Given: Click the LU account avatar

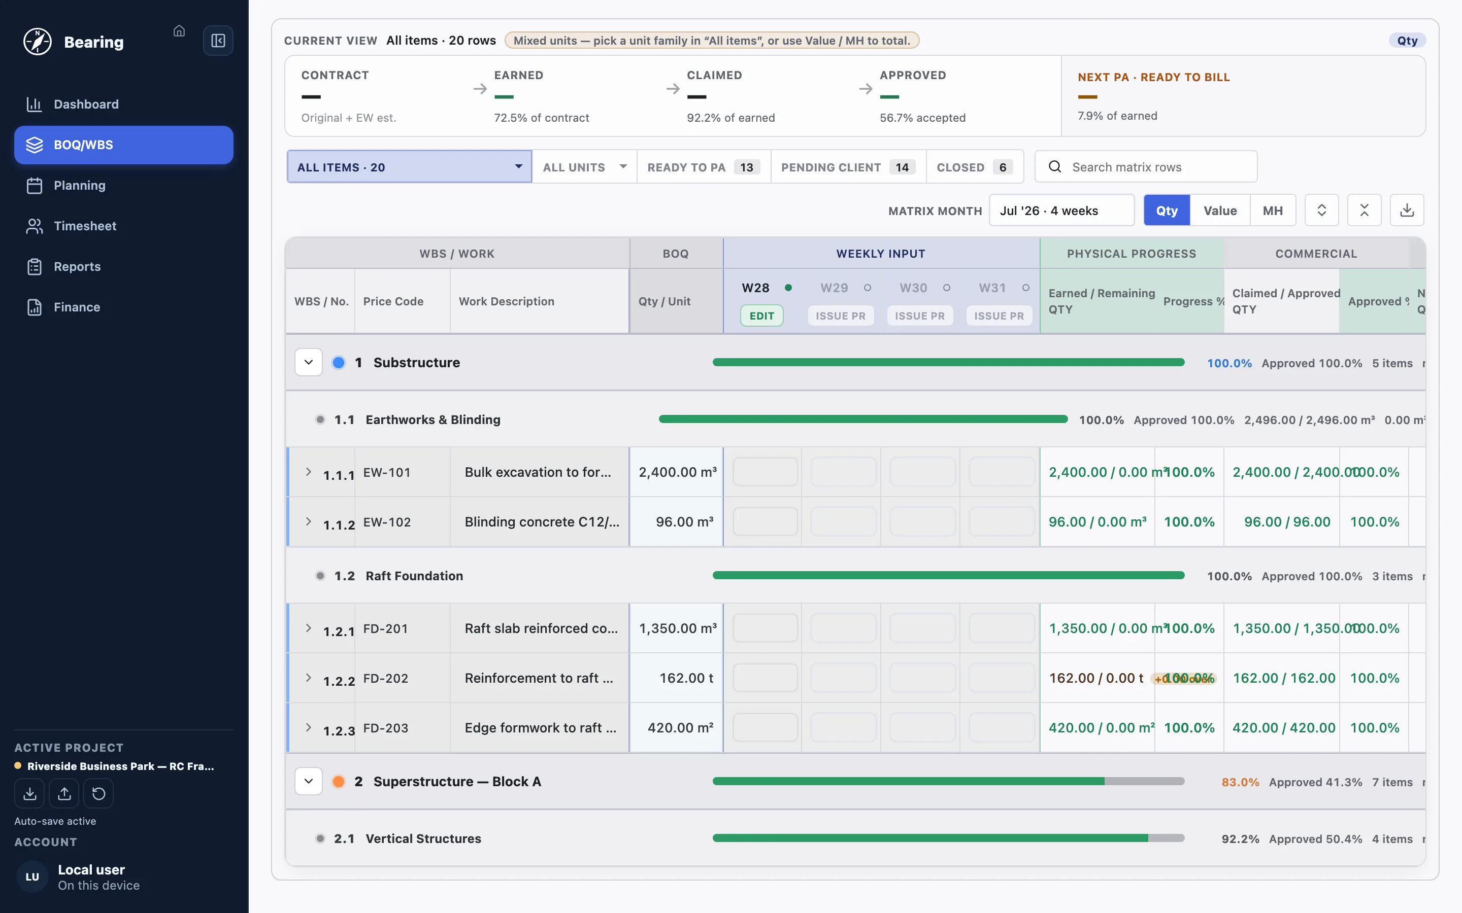Looking at the screenshot, I should point(32,877).
